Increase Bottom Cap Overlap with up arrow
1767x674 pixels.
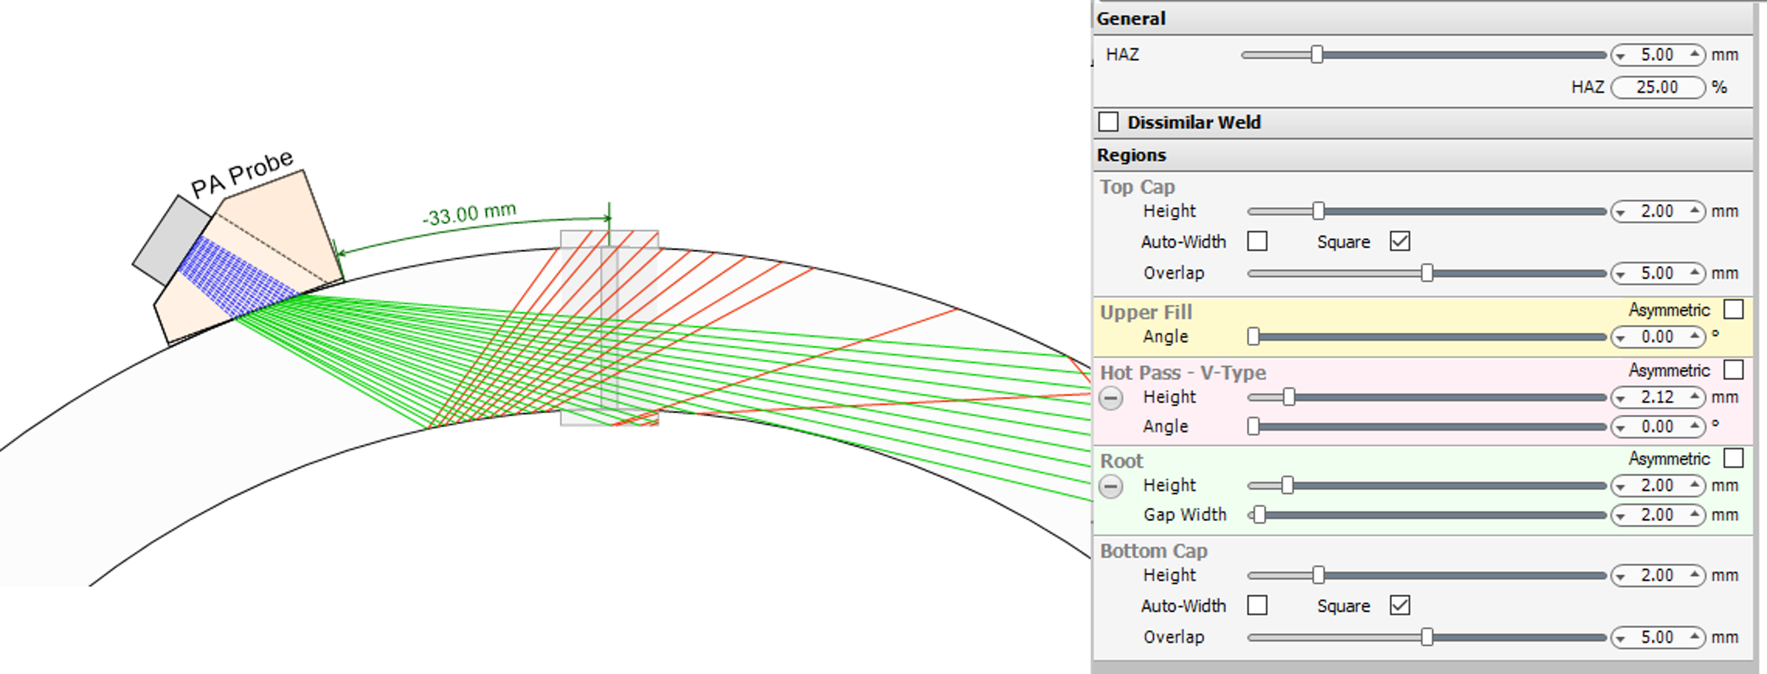point(1694,636)
